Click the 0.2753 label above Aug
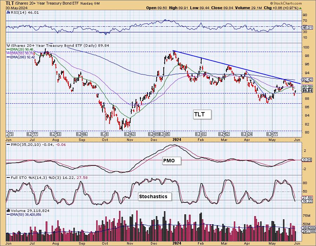This screenshot has height=246, width=316. 55,134
